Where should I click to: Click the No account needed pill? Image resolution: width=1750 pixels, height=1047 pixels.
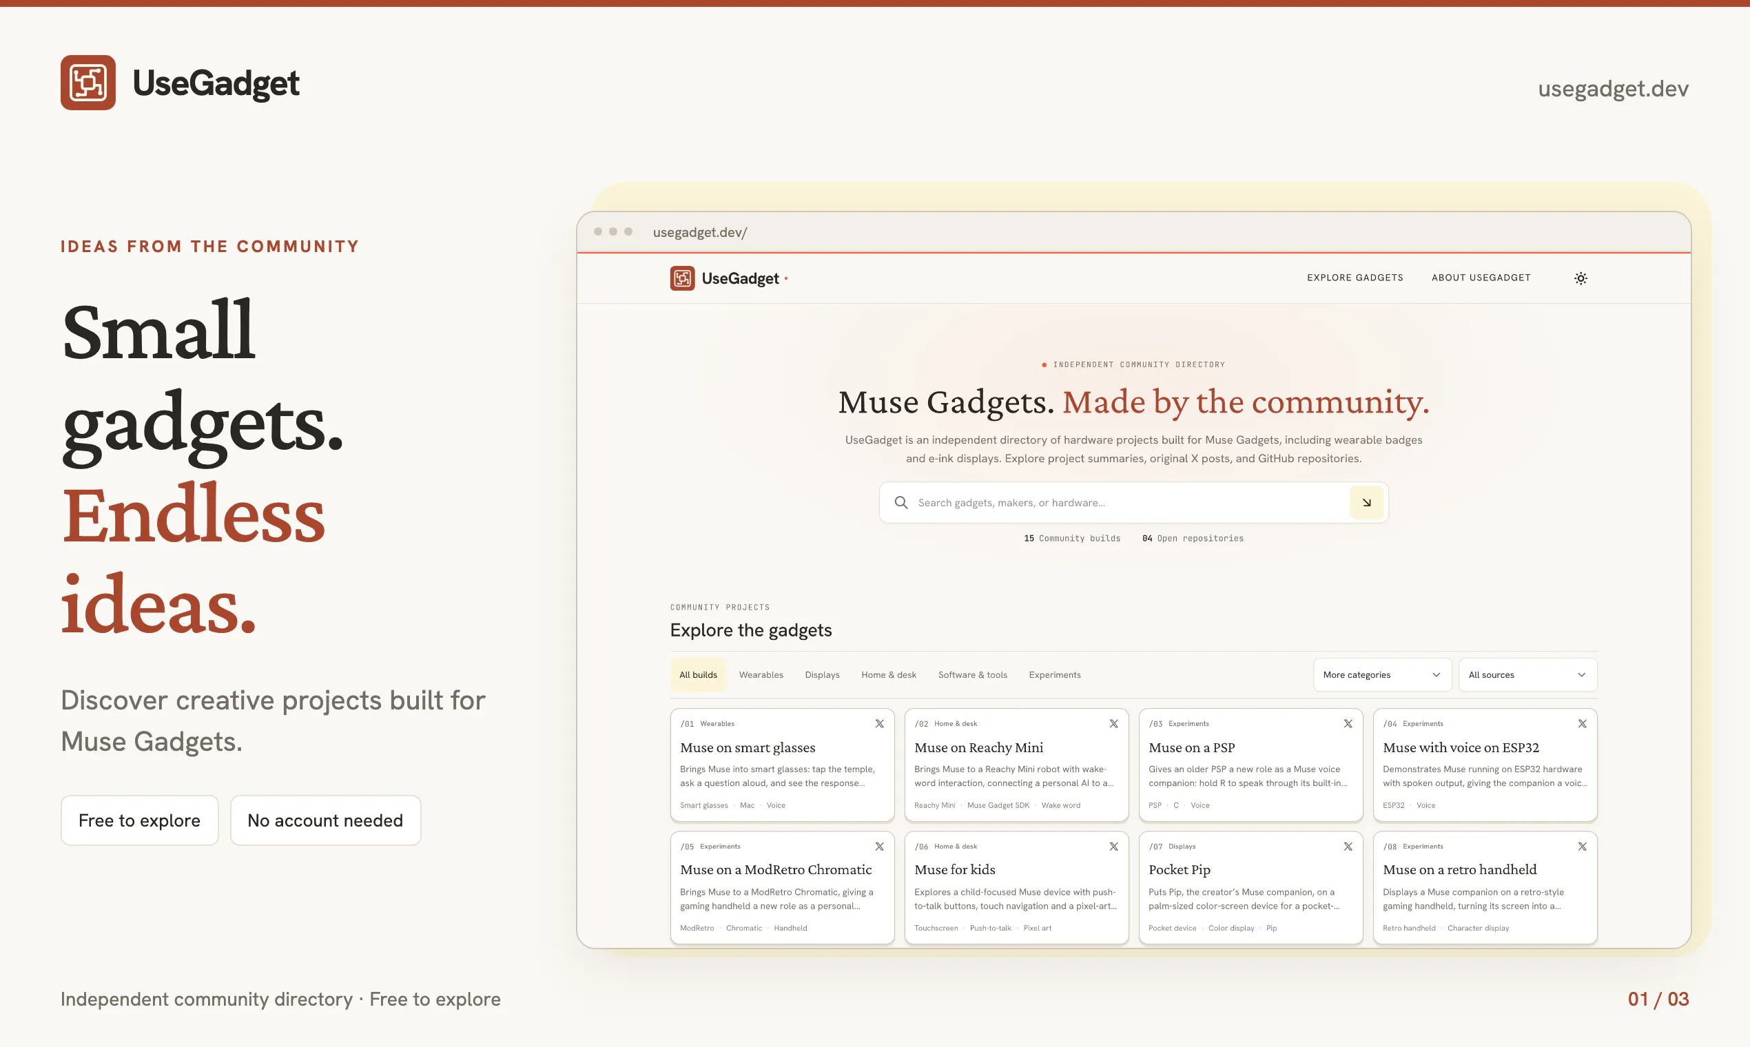(x=325, y=820)
